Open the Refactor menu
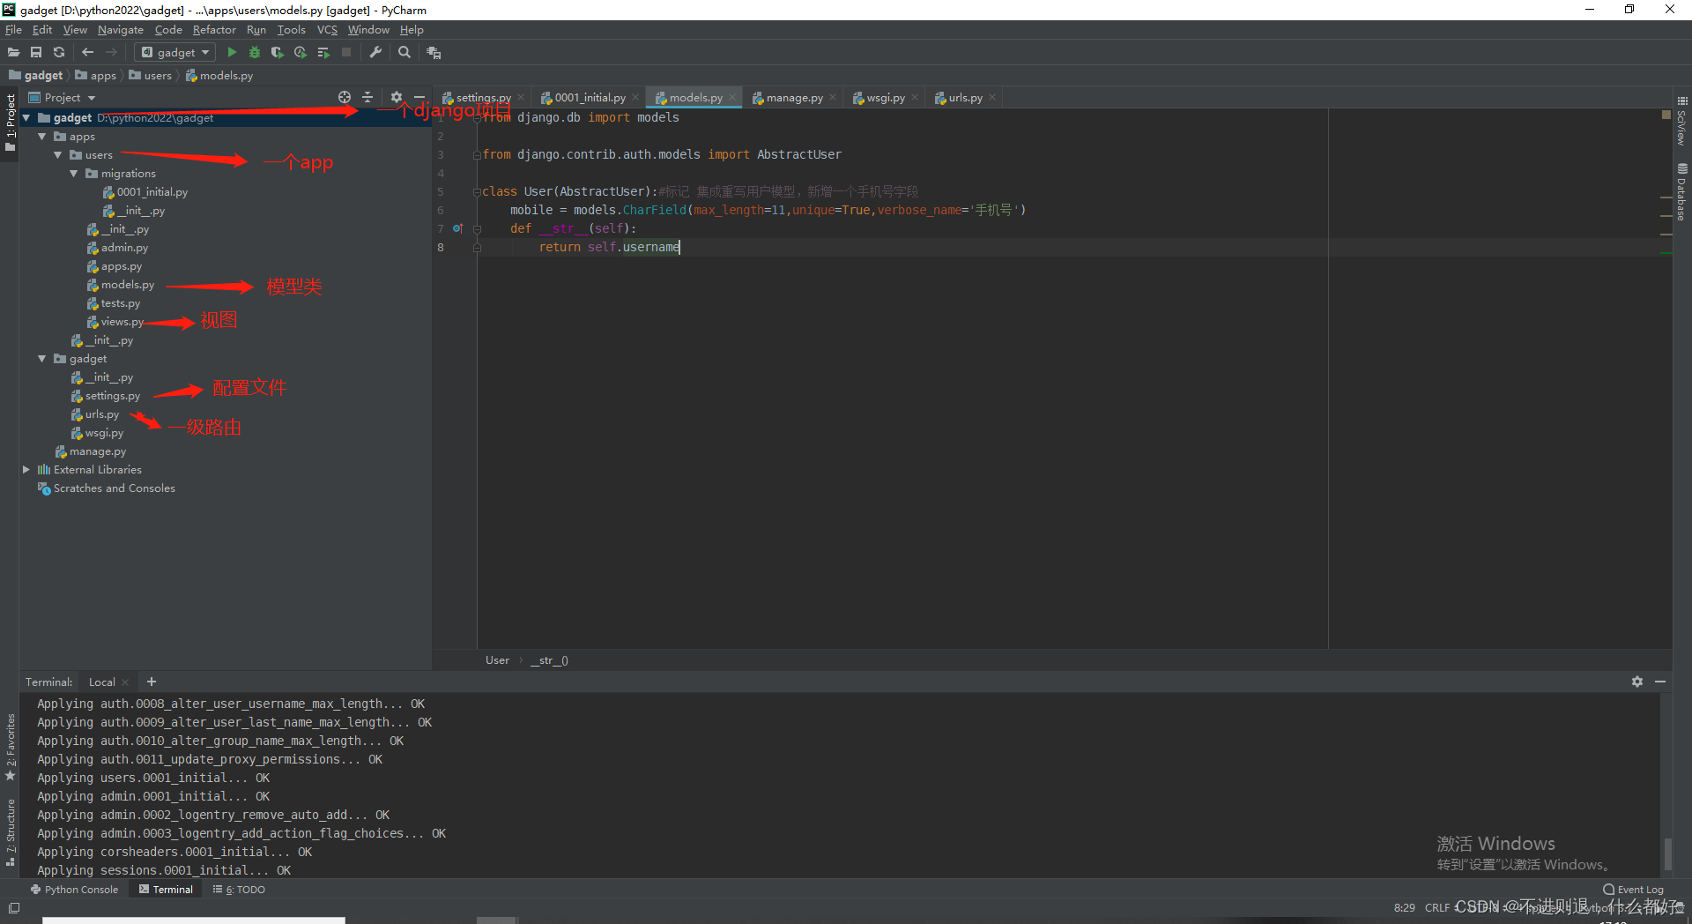This screenshot has width=1692, height=924. coord(214,30)
